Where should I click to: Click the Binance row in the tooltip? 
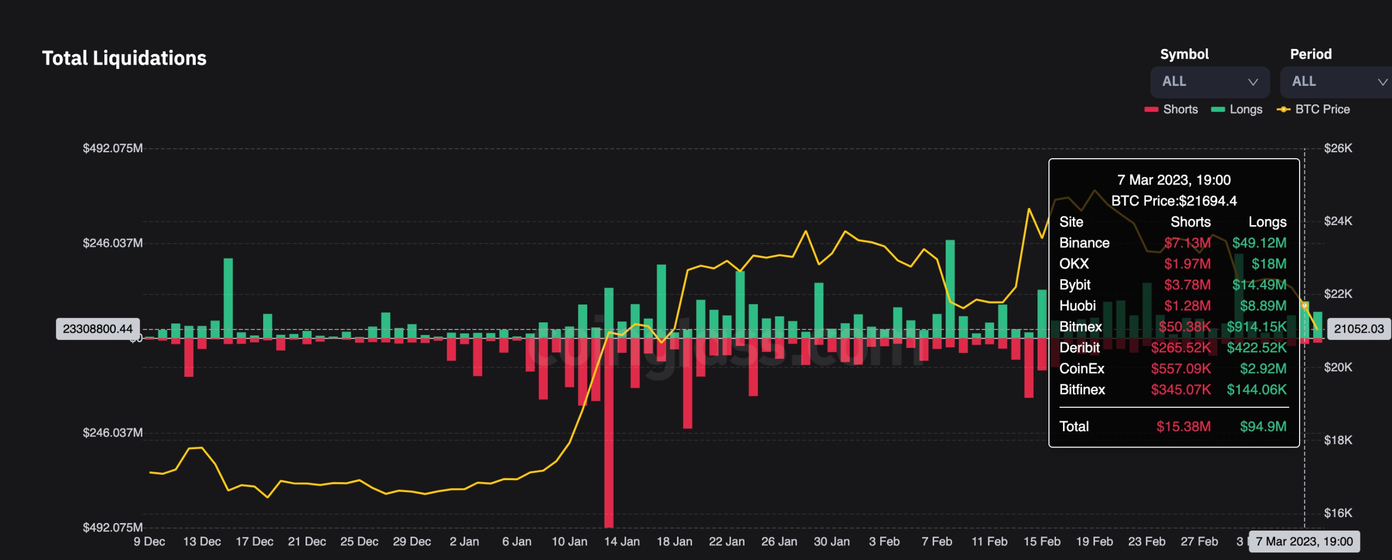[1173, 243]
